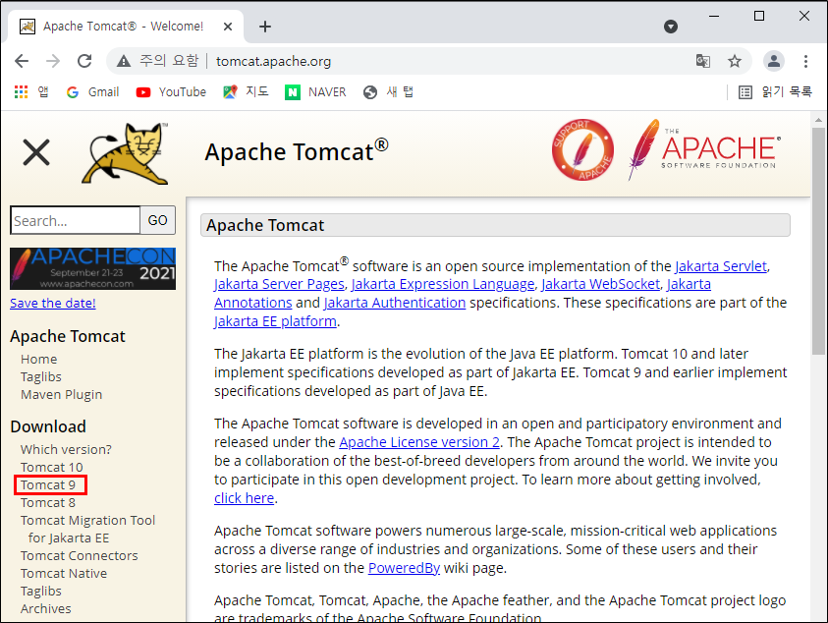Image resolution: width=828 pixels, height=623 pixels.
Task: Open the Apache License version 2 link
Action: click(419, 442)
